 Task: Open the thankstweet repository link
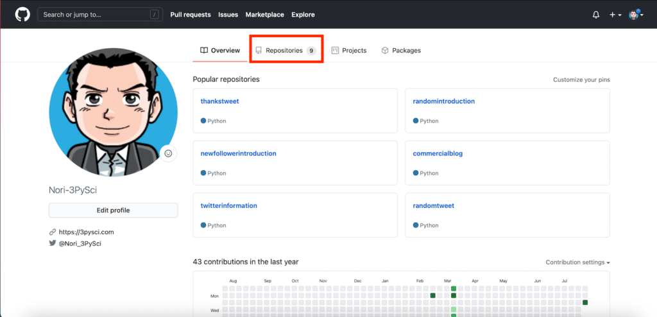[219, 101]
